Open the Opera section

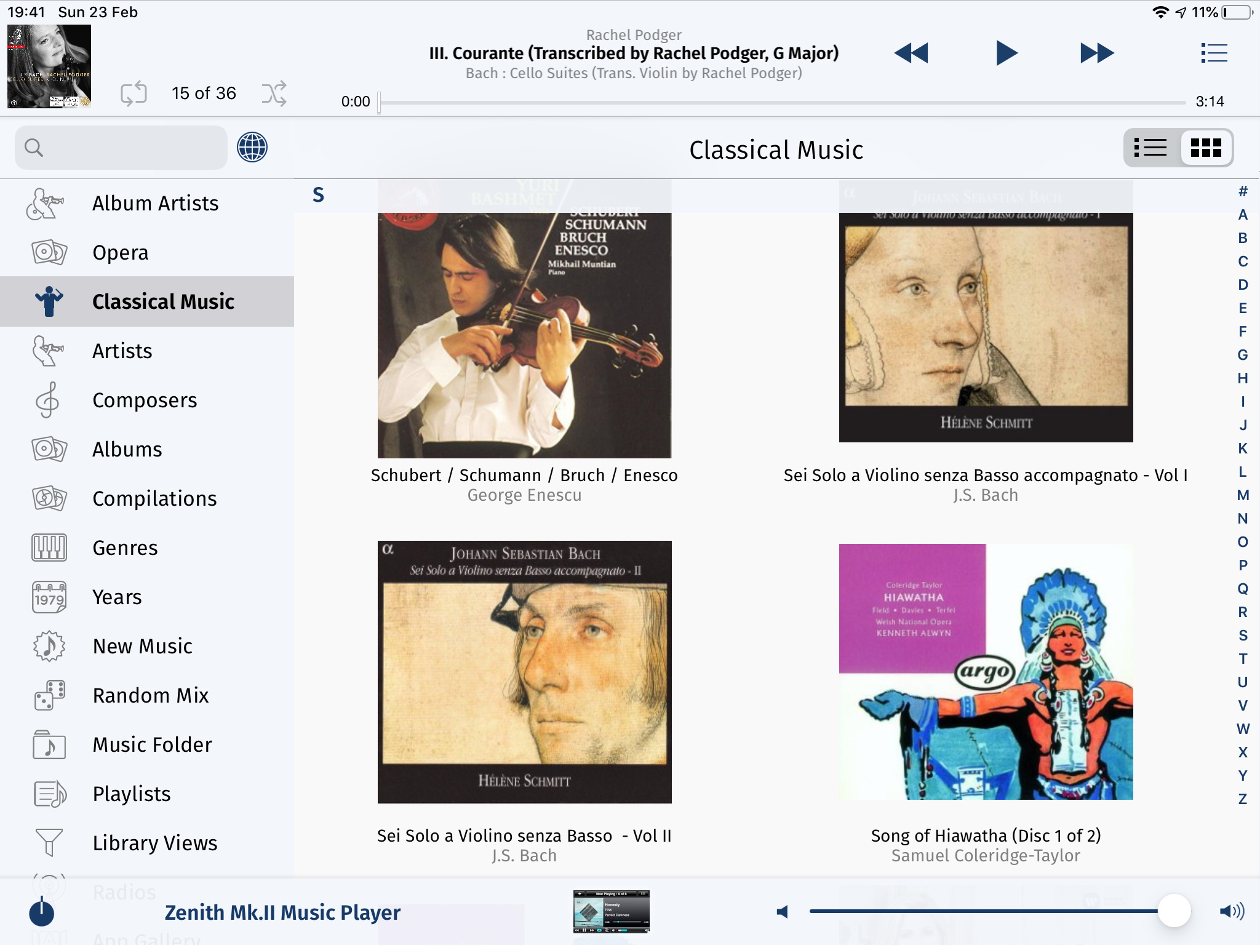pos(147,252)
